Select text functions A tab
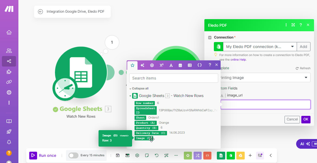 (x=171, y=65)
